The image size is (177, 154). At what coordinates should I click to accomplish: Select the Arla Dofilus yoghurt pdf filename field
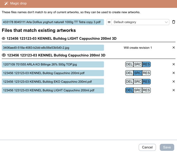pyautogui.click(x=53, y=22)
